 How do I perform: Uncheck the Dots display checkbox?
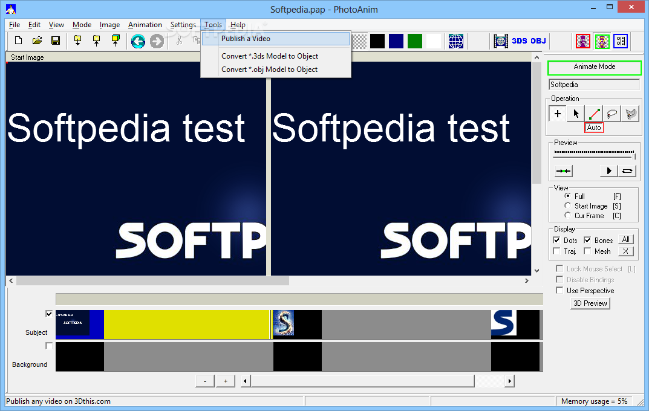tap(556, 240)
